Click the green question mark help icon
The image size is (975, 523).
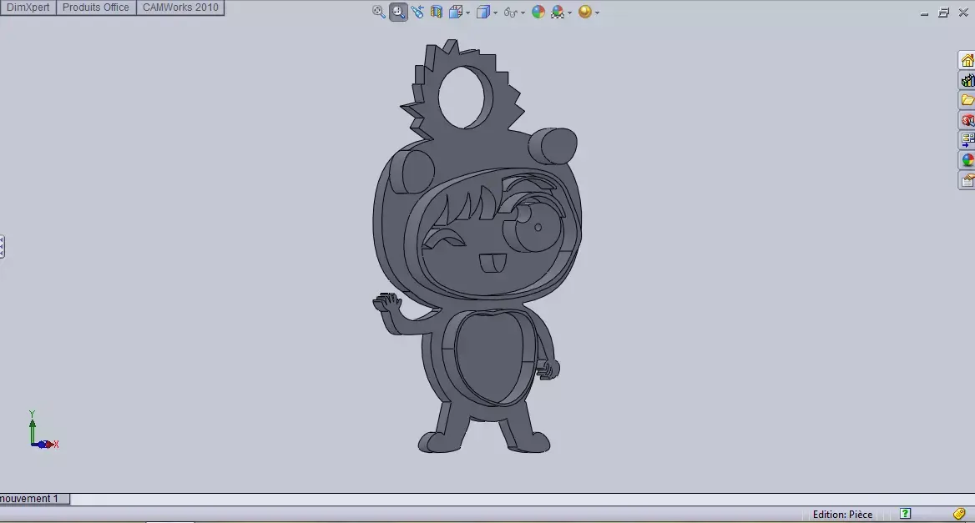pos(906,514)
